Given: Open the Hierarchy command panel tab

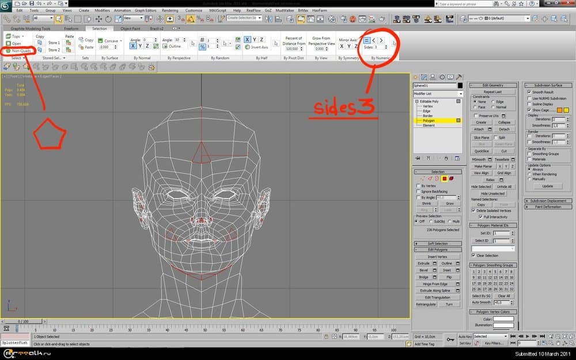Looking at the screenshot, I should pyautogui.click(x=433, y=77).
